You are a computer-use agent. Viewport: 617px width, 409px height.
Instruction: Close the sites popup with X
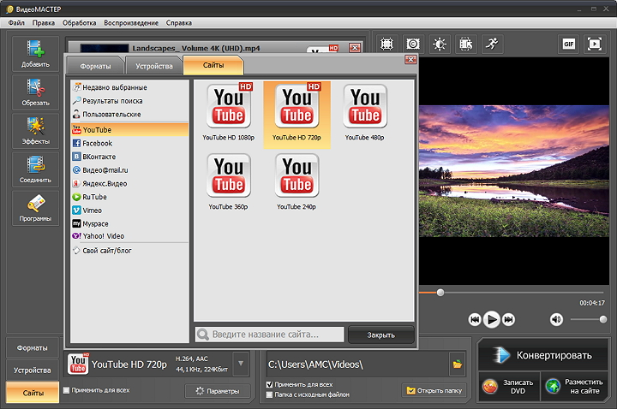410,59
